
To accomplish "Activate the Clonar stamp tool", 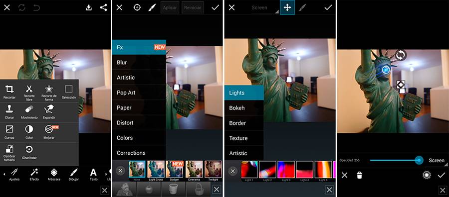I will pyautogui.click(x=9, y=111).
